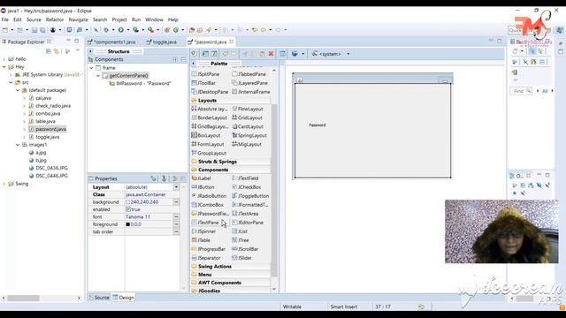Viewport: 566px width, 318px height.
Task: Click tab order property ellipsis button
Action: point(176,231)
